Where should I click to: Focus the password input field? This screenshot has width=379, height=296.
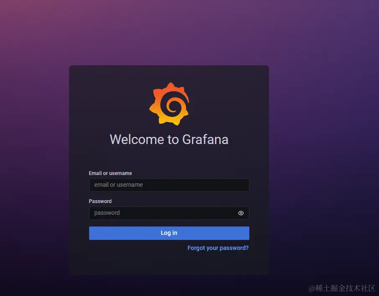point(169,213)
